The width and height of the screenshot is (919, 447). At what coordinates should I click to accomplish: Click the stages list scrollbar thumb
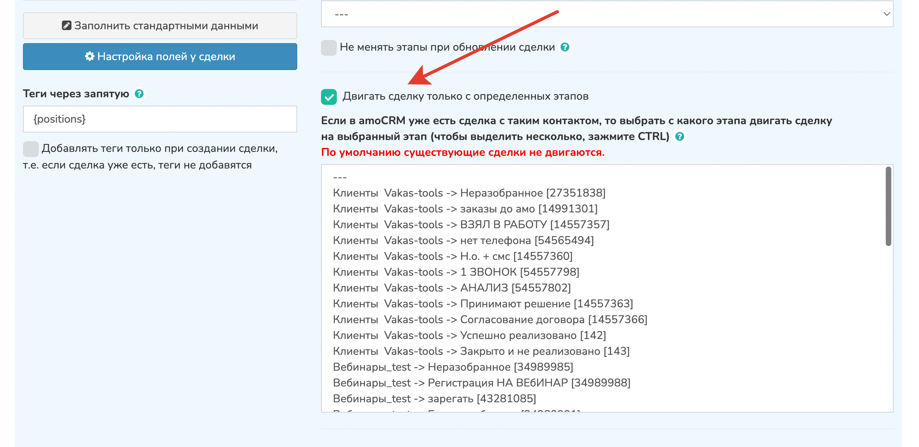888,206
